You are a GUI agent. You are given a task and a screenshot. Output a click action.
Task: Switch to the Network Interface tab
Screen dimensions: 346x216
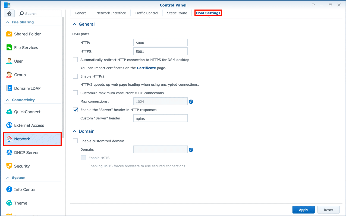point(111,13)
